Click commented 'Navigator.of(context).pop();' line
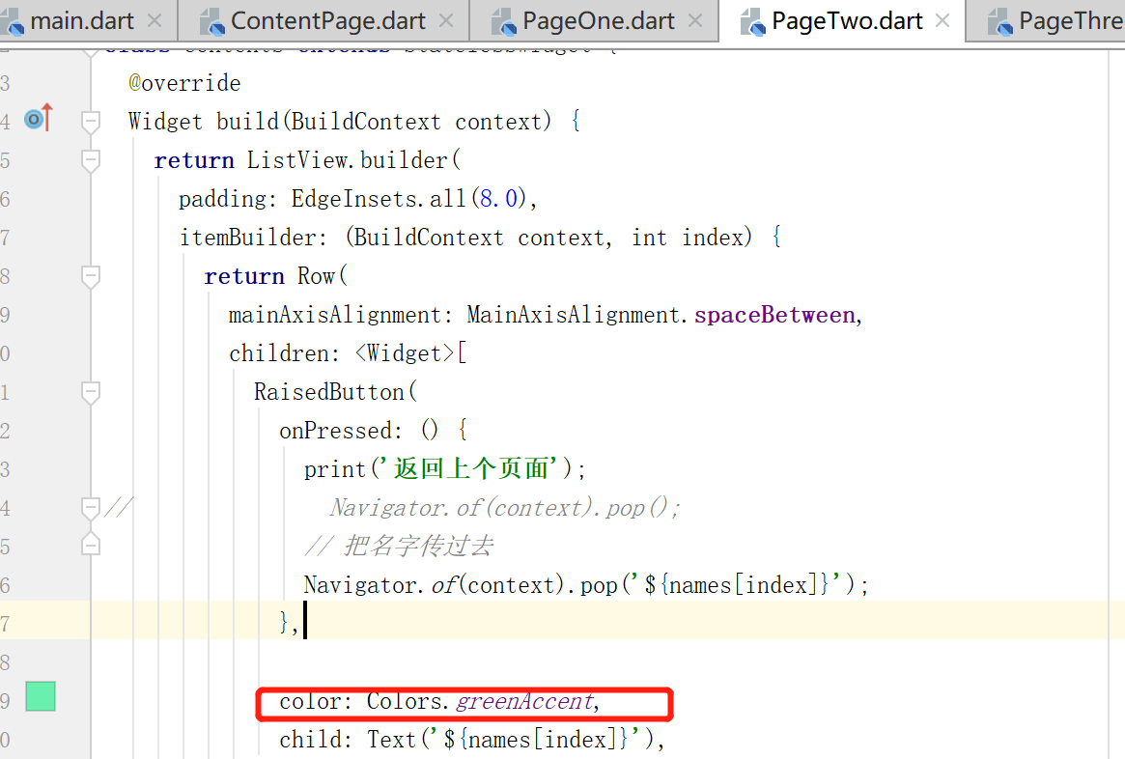1125x759 pixels. point(504,508)
